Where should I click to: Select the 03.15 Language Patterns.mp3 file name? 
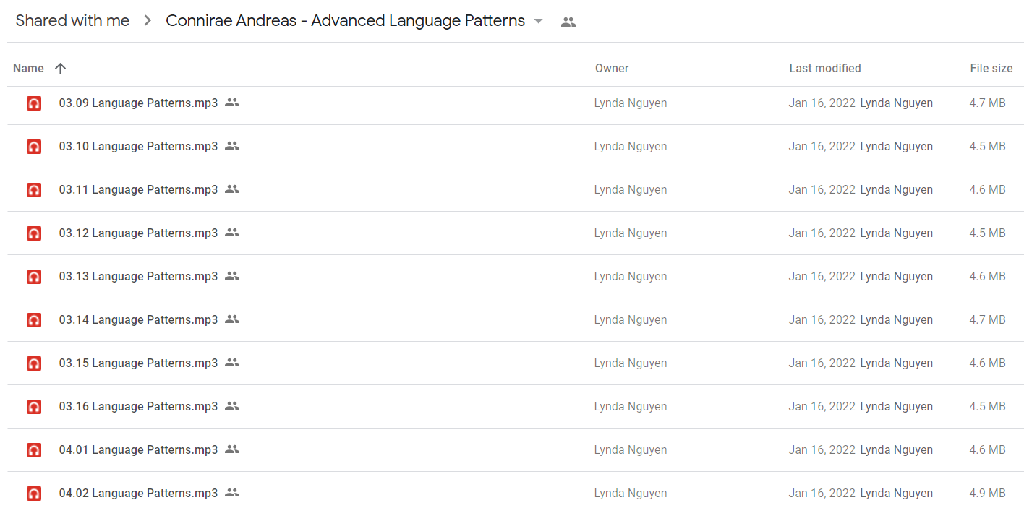point(138,363)
